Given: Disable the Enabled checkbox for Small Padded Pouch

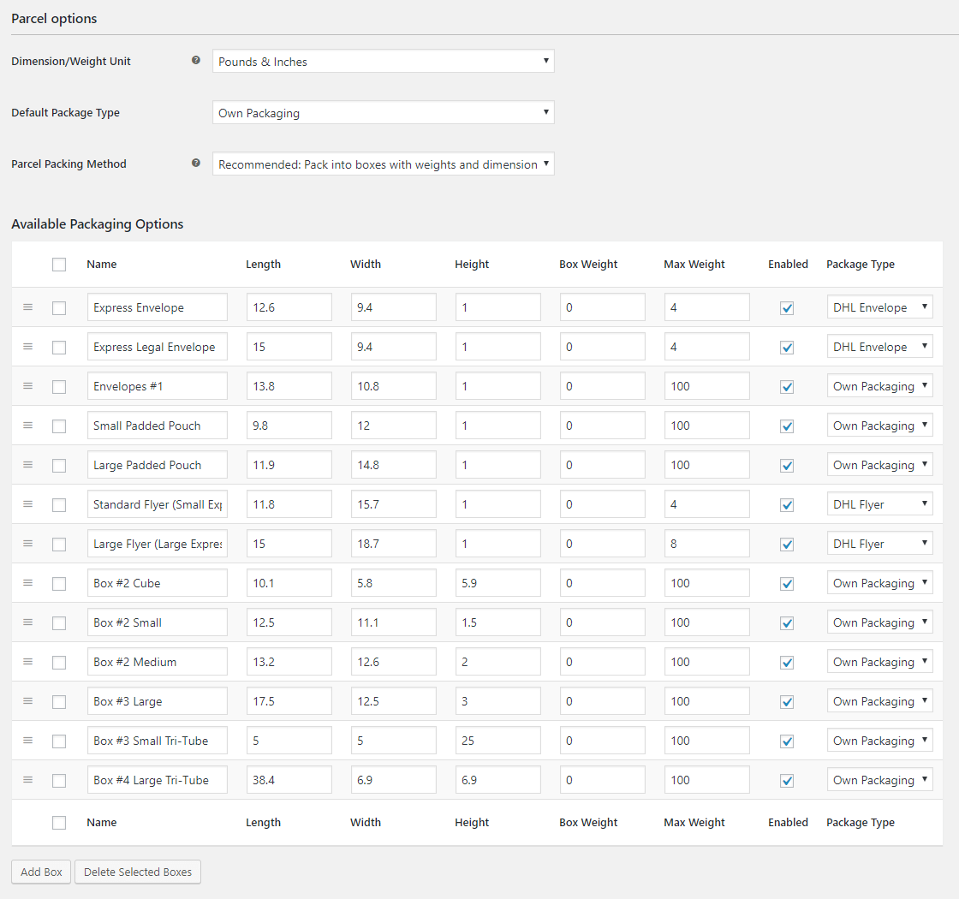Looking at the screenshot, I should coord(787,426).
